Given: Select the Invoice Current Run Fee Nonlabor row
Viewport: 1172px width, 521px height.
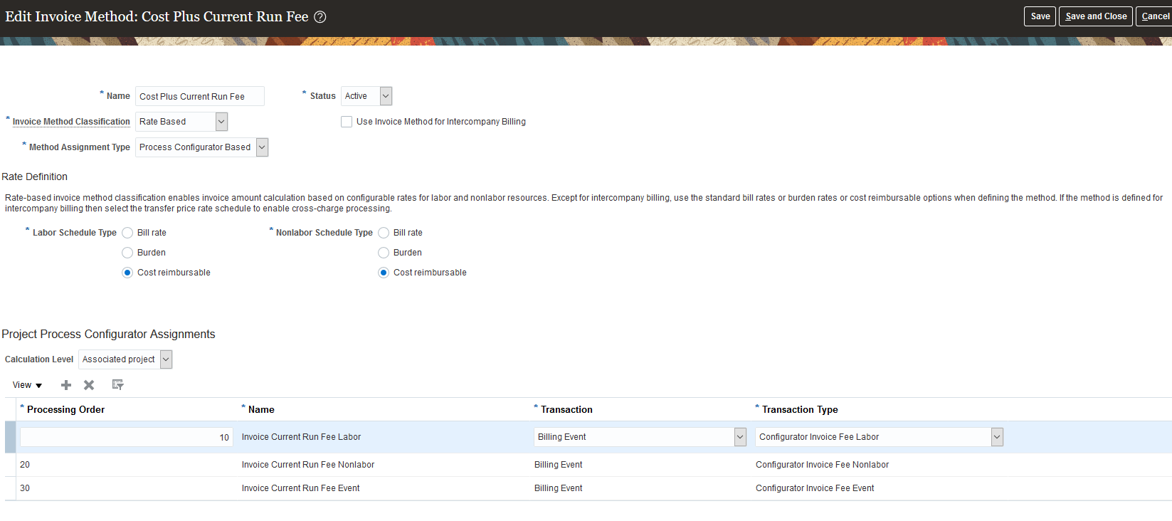Looking at the screenshot, I should click(x=307, y=465).
